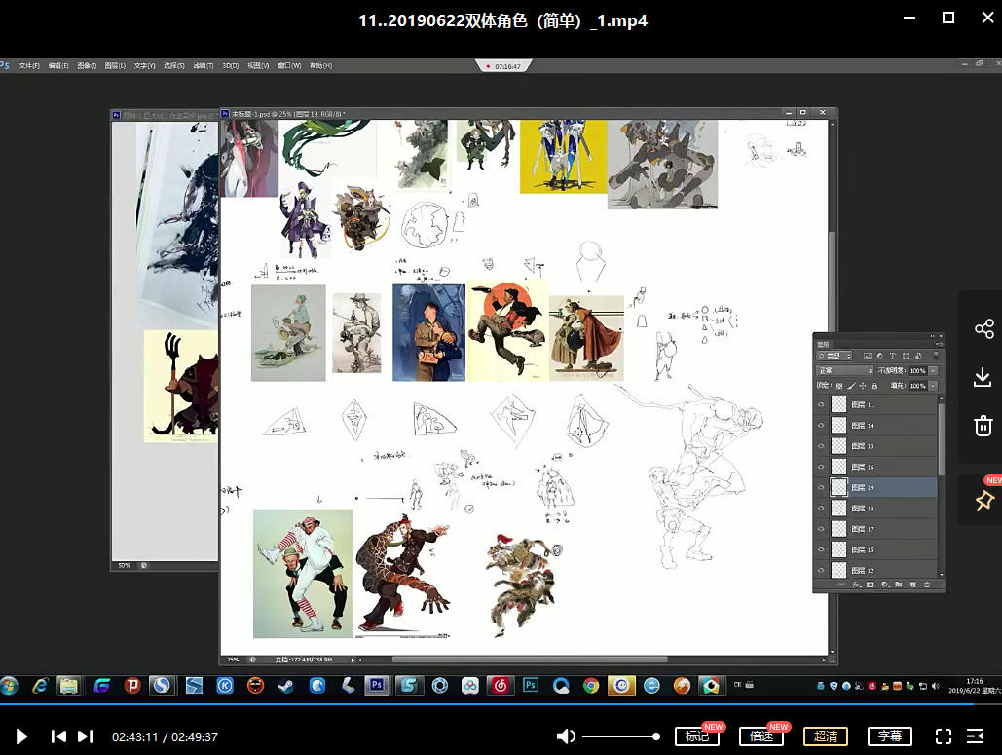Open the layer blend mode dropdown 正常

[844, 371]
